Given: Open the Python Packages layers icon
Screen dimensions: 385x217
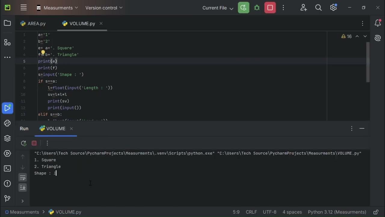Looking at the screenshot, I should 8,138.
